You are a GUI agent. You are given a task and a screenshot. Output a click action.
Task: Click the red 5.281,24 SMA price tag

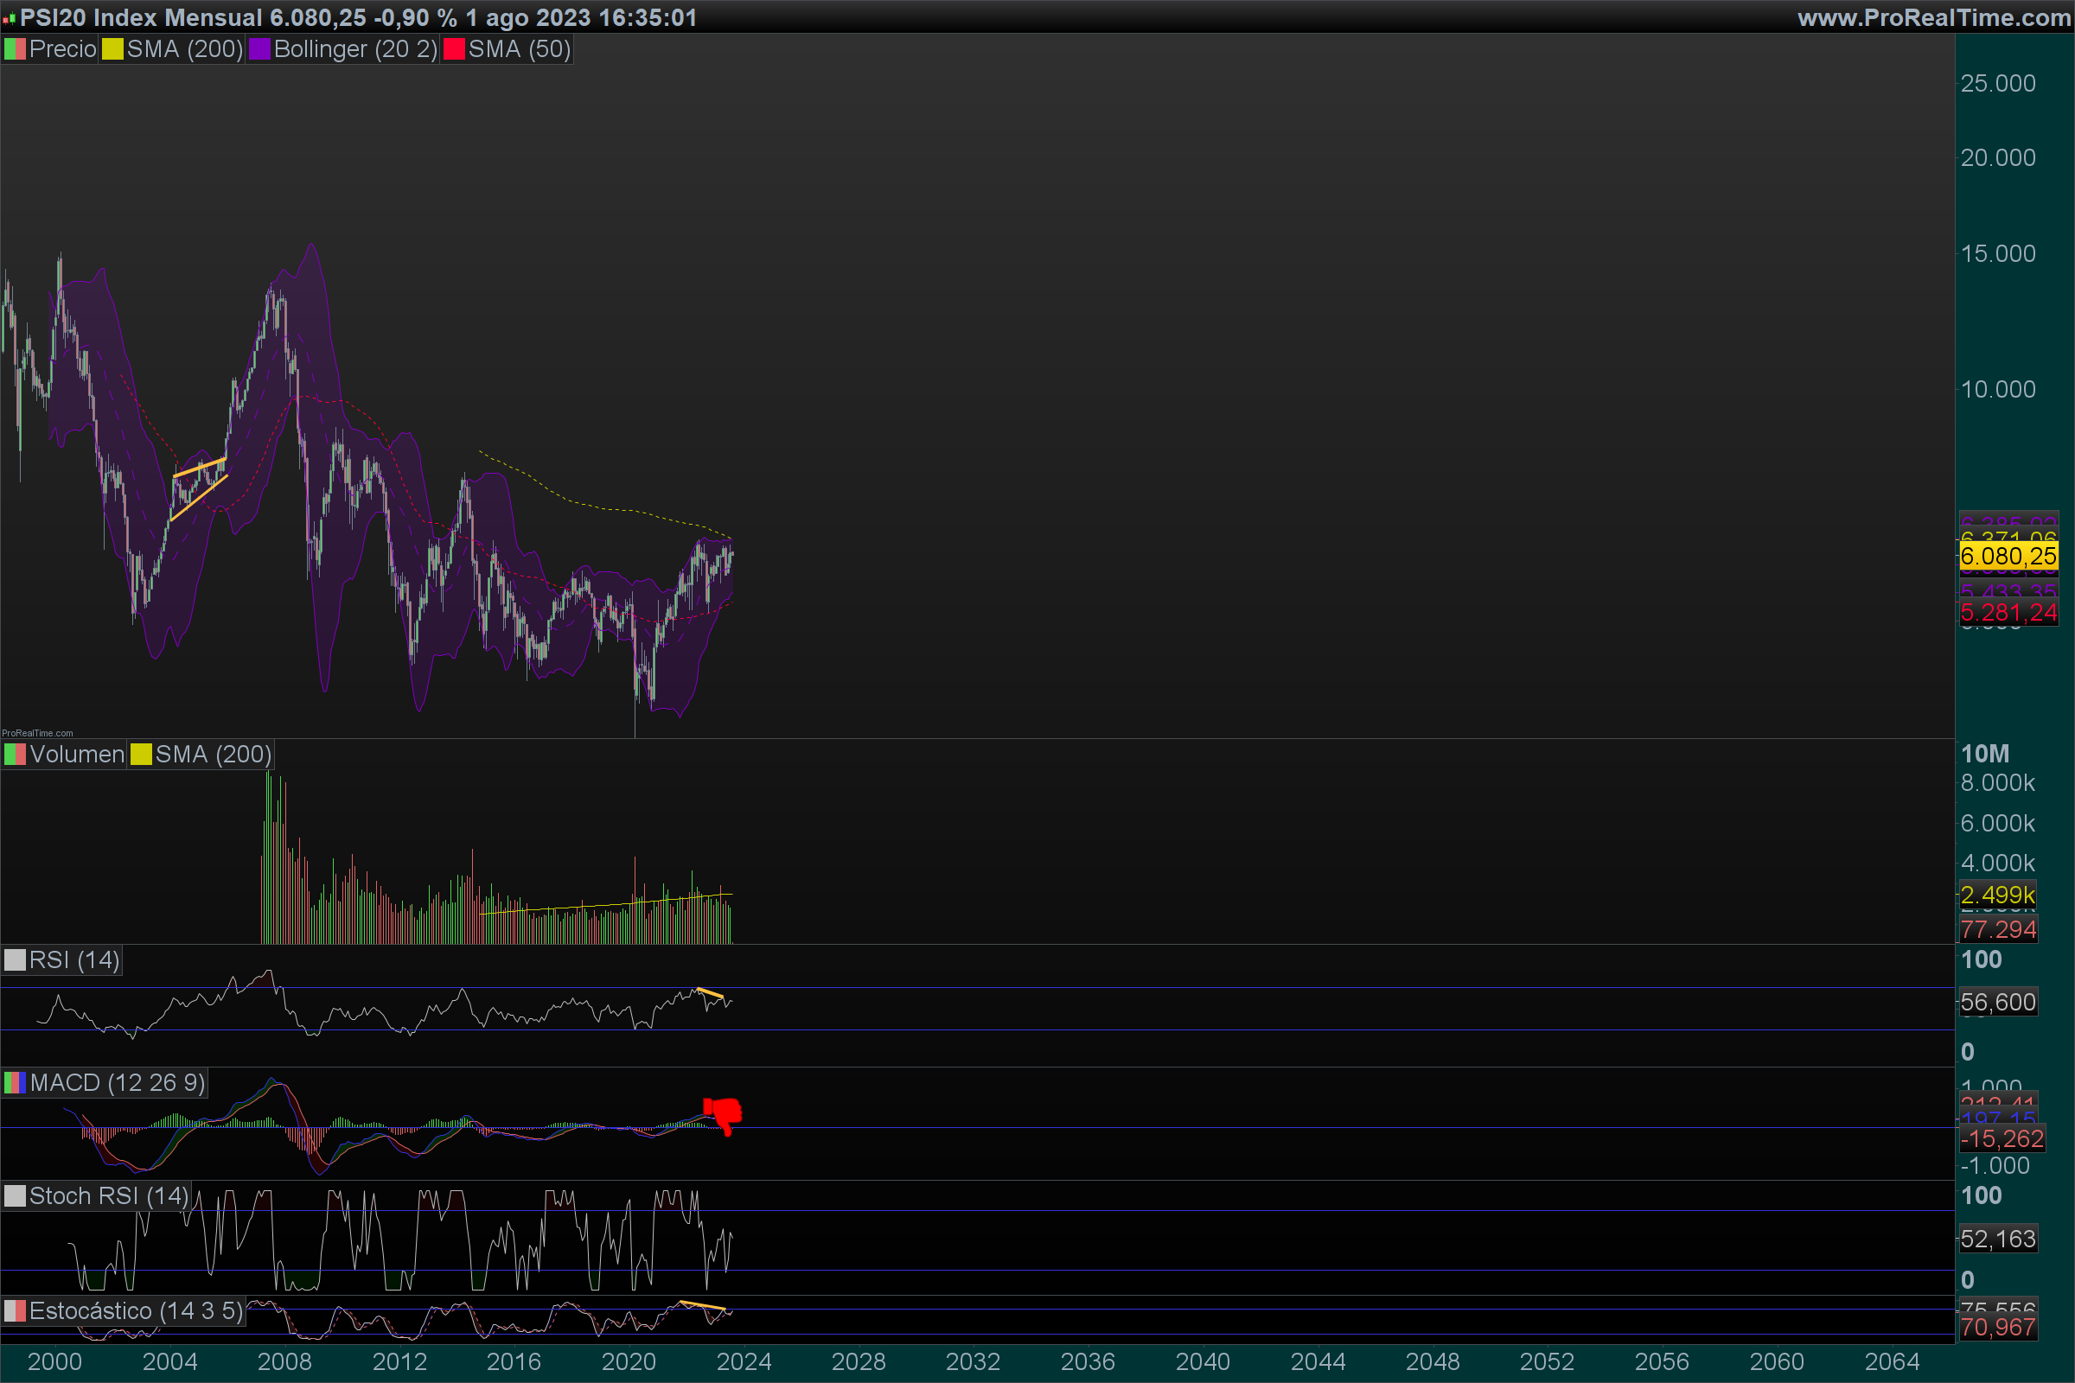2008,613
